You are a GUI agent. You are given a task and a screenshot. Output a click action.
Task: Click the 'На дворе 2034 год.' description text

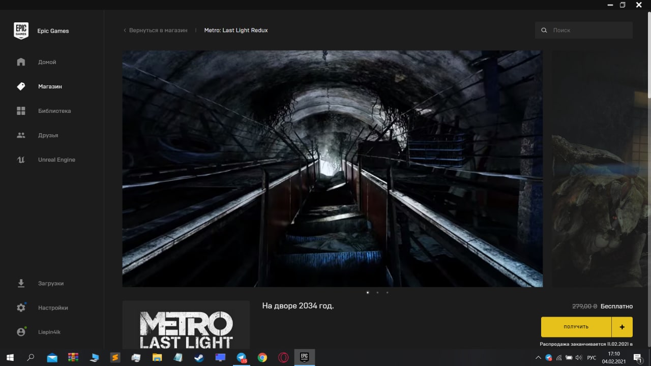298,306
